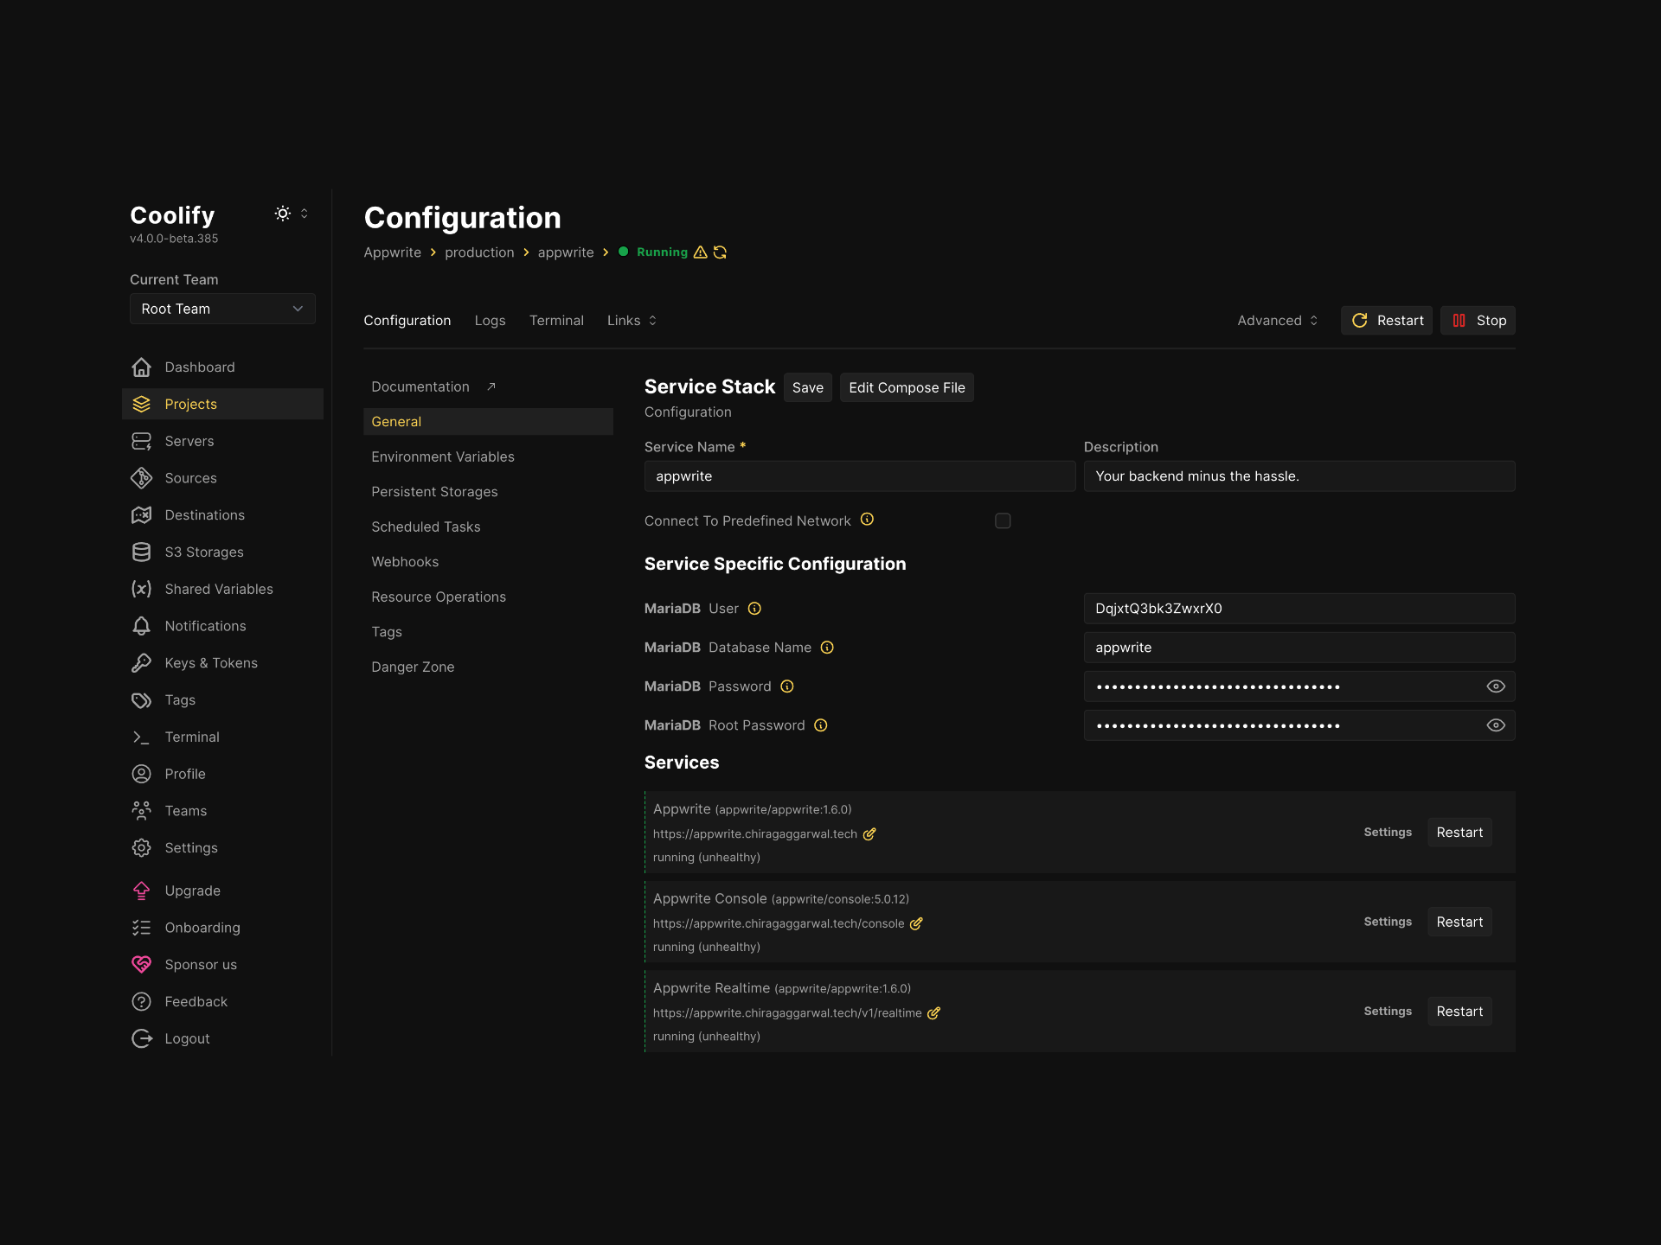Click the production breadcrumb link
Viewport: 1661px width, 1245px height.
[479, 252]
